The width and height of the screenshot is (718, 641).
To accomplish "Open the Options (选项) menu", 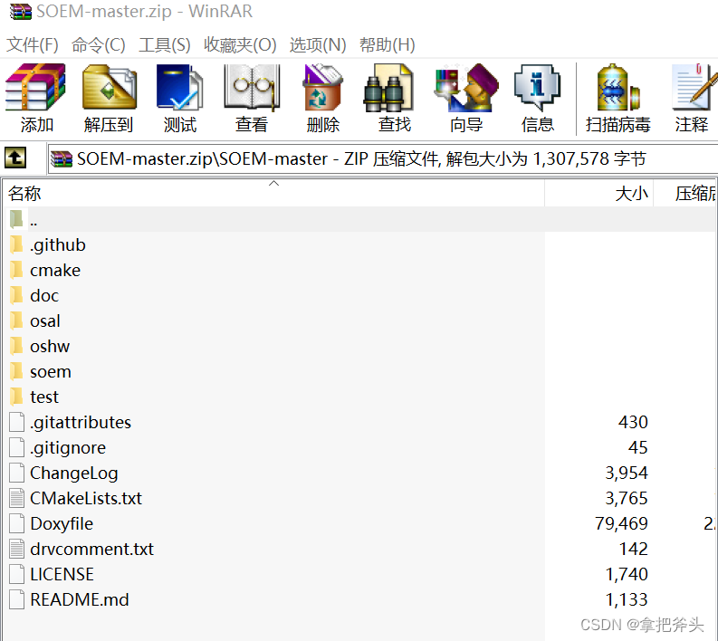I will pyautogui.click(x=317, y=45).
